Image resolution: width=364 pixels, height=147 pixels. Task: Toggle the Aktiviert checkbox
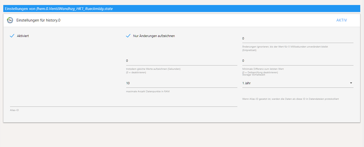coord(12,36)
